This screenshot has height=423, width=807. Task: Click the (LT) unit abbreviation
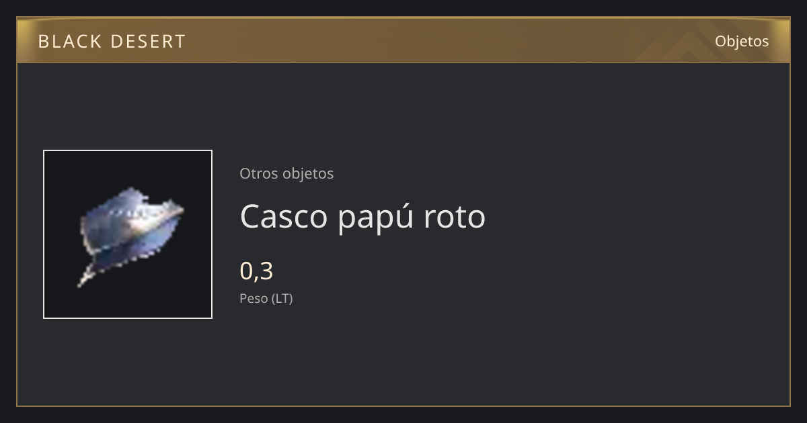click(282, 299)
